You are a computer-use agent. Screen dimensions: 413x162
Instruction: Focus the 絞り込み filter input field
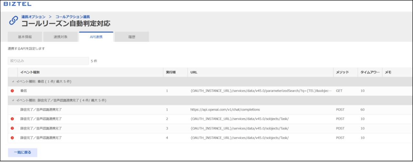pyautogui.click(x=48, y=61)
